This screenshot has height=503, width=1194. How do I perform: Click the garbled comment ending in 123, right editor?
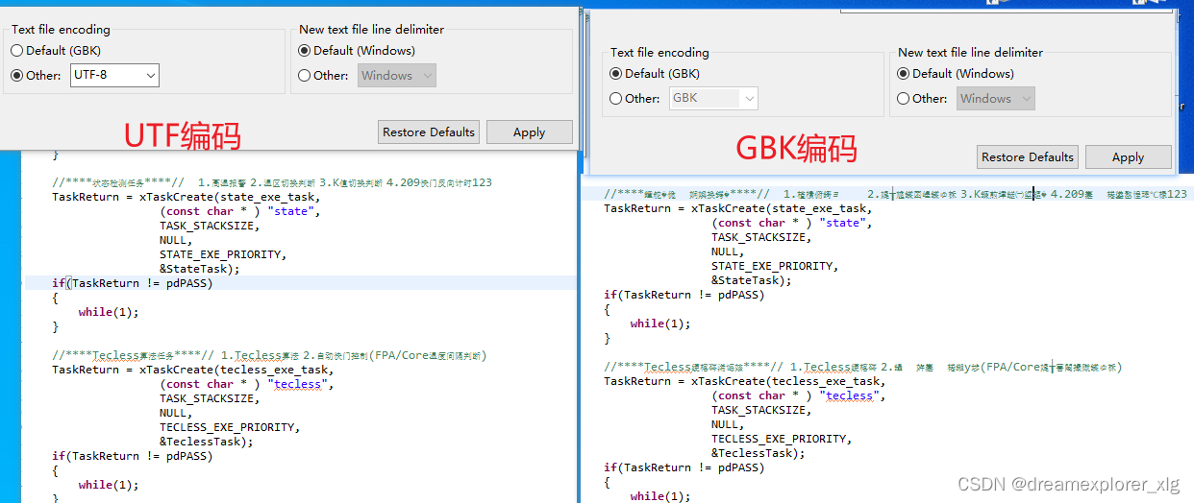895,194
